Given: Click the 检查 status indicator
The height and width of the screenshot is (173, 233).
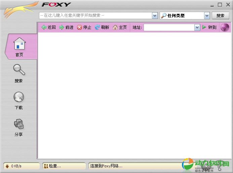Looking at the screenshot, I should coord(64,166).
